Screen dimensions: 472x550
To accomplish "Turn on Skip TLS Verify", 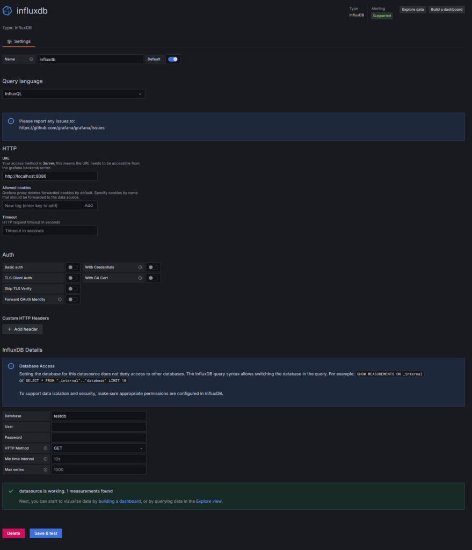I will [x=72, y=288].
